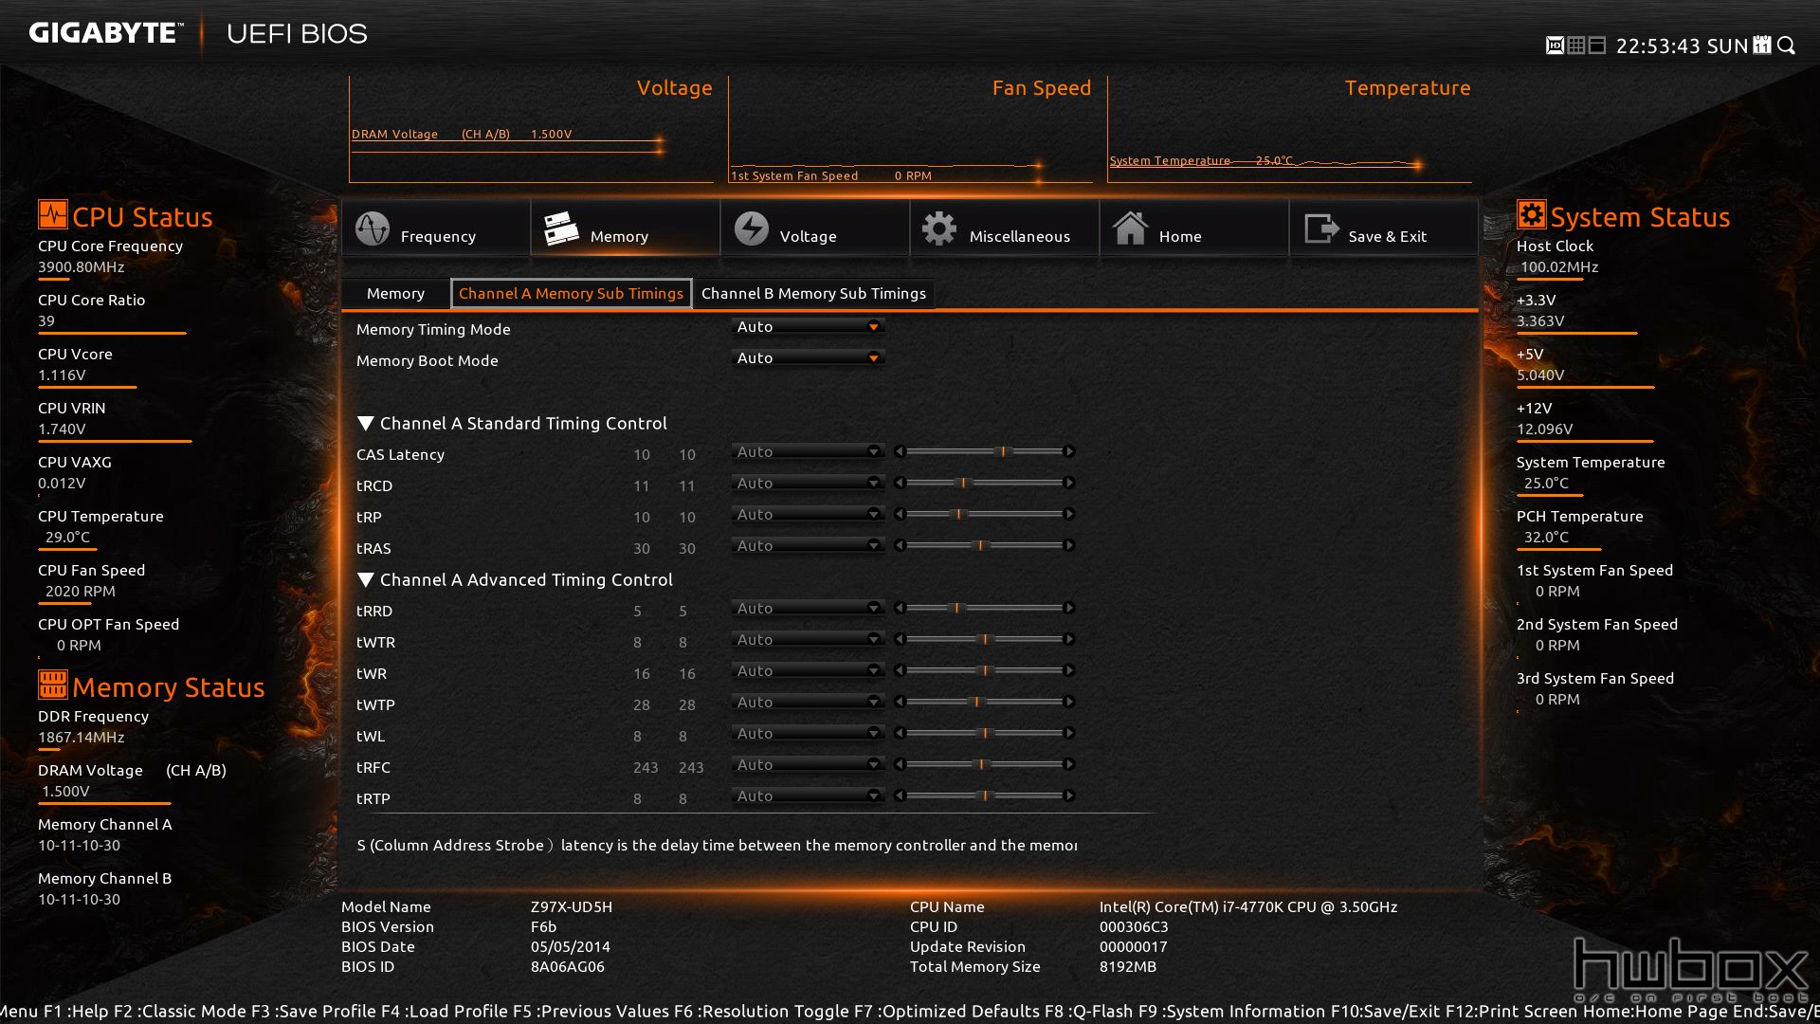The image size is (1820, 1024).
Task: Select the CAS Latency row label
Action: tap(400, 454)
